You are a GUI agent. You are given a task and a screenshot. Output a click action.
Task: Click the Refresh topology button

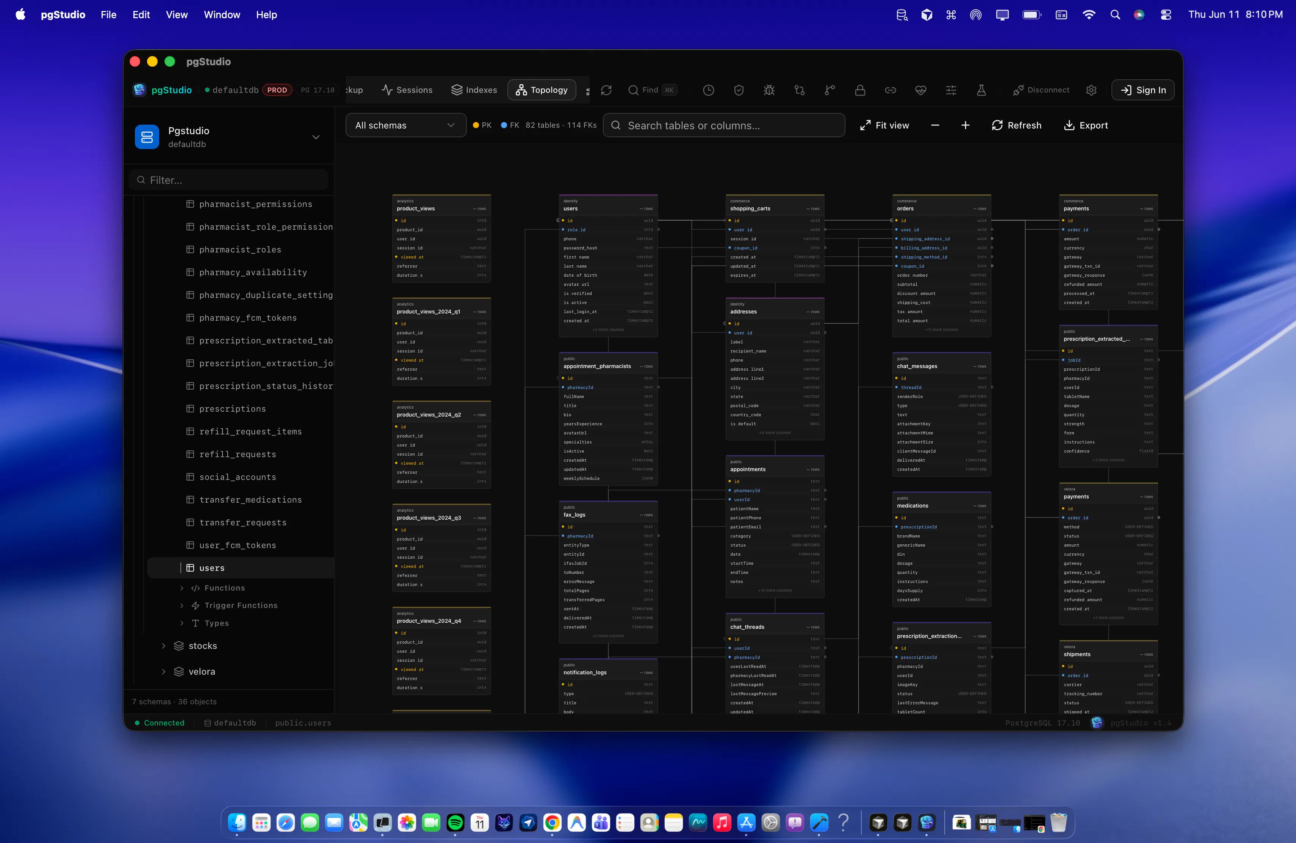(x=1016, y=125)
